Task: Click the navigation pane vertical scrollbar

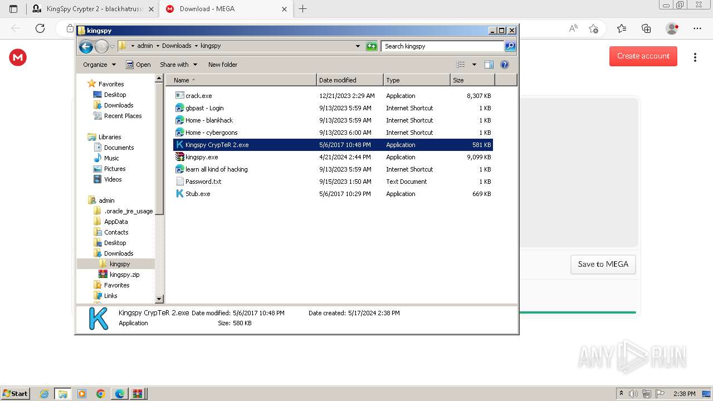Action: tap(159, 149)
